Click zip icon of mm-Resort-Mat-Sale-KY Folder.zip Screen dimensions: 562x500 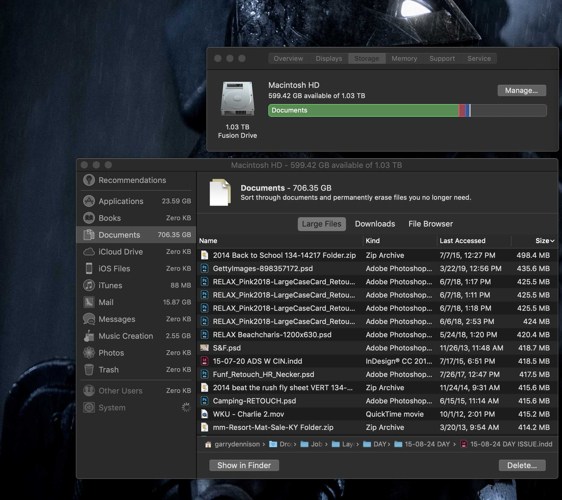click(x=205, y=427)
